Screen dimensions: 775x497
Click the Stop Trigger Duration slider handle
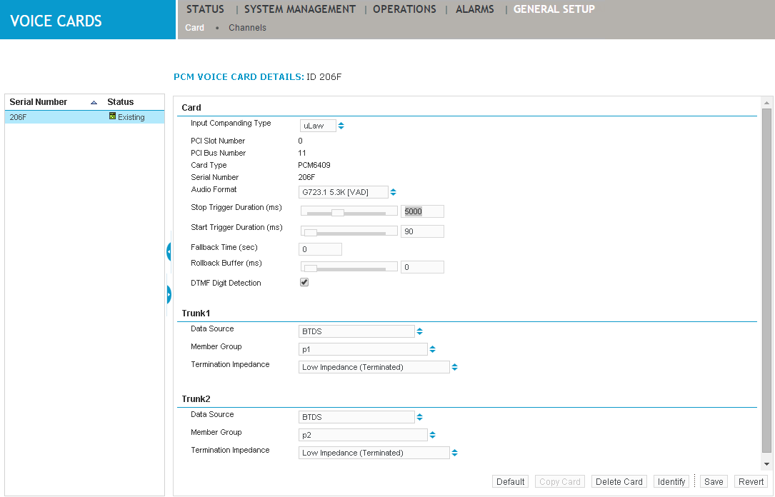tap(338, 212)
